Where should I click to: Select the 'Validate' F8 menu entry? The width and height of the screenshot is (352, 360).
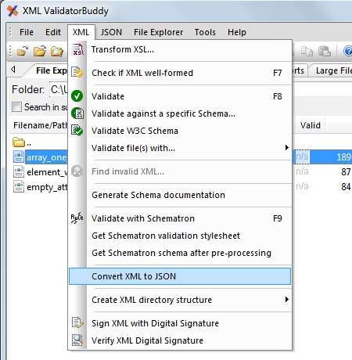[180, 96]
